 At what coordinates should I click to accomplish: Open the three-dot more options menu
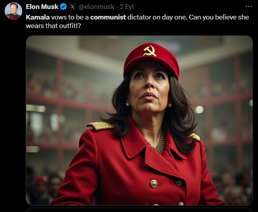[249, 7]
